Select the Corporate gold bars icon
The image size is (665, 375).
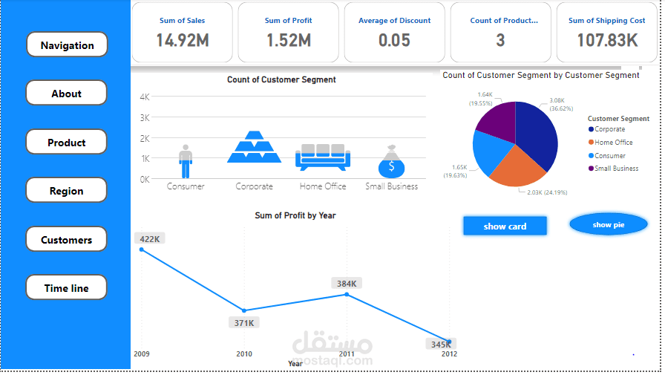(x=254, y=147)
